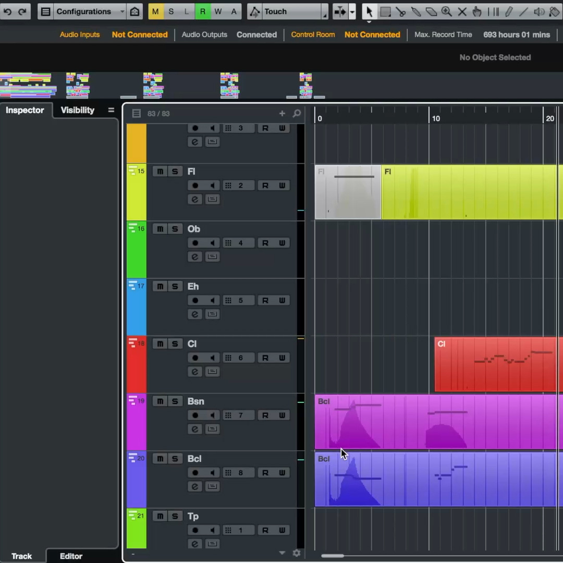Open channel selector 7 on Bsn track

pyautogui.click(x=238, y=415)
